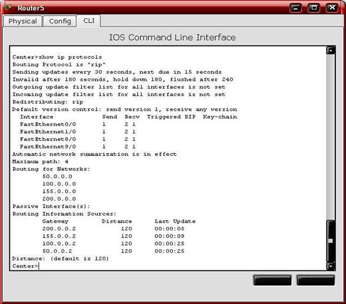This screenshot has height=304, width=346.
Task: Click the 'Key-chain' column header
Action: (x=220, y=117)
